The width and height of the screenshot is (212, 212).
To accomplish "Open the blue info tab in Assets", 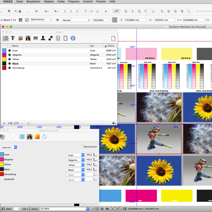I will click(73, 38).
